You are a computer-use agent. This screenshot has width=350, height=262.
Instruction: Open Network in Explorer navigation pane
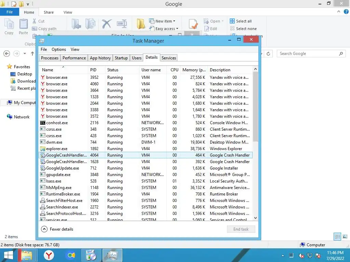[x=18, y=117]
